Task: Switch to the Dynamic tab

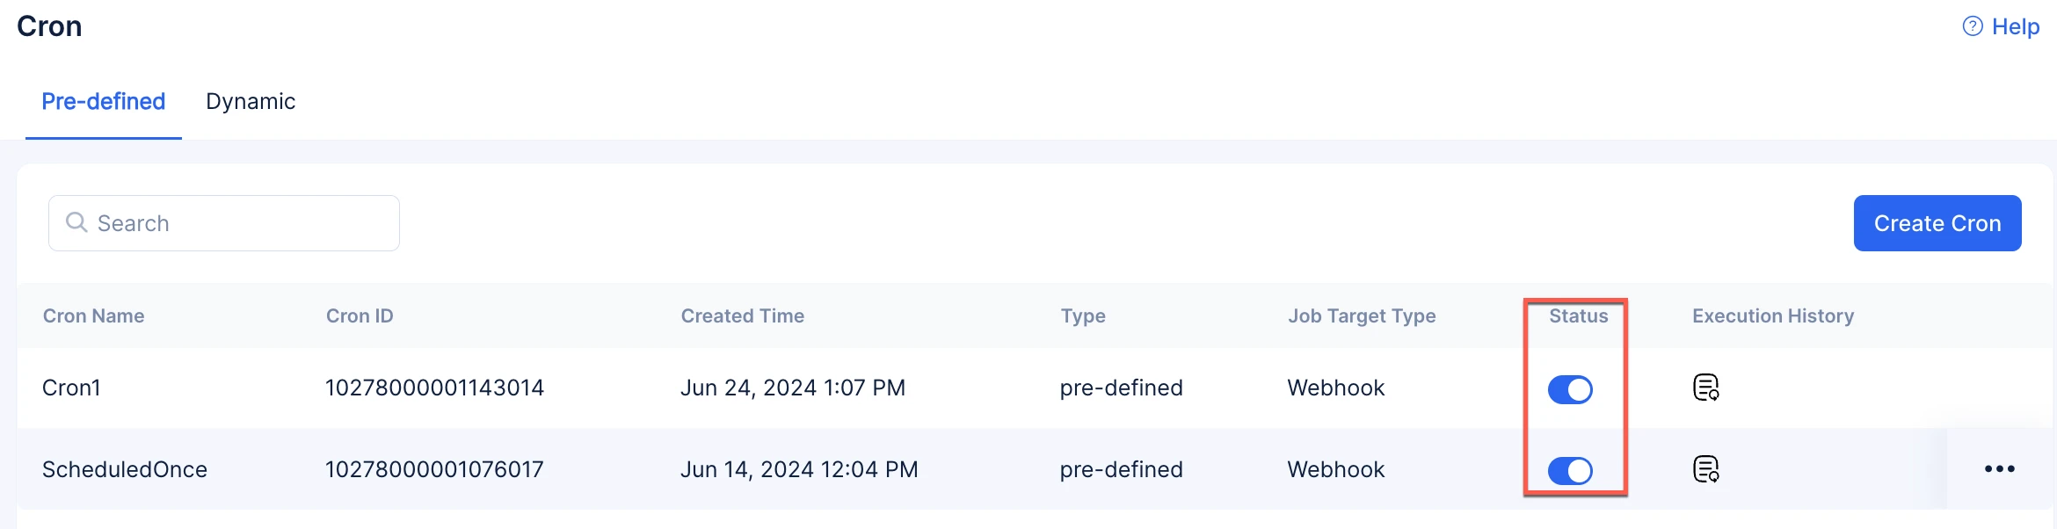Action: click(x=251, y=101)
